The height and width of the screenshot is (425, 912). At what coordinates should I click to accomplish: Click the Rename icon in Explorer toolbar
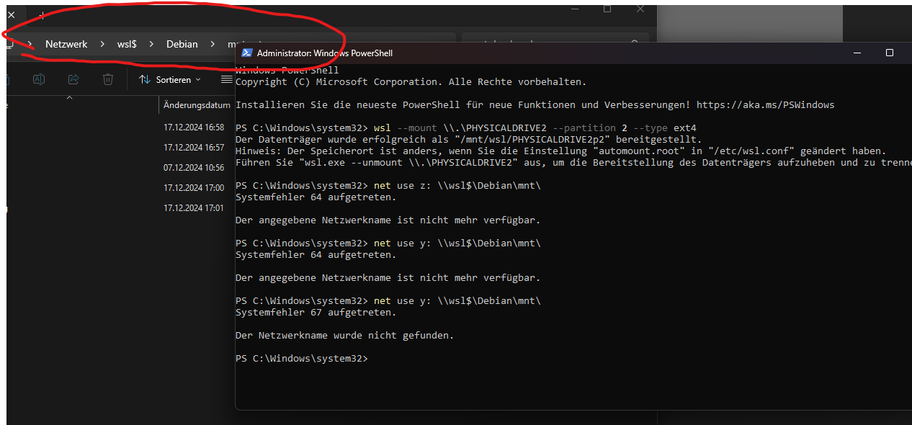(x=40, y=79)
